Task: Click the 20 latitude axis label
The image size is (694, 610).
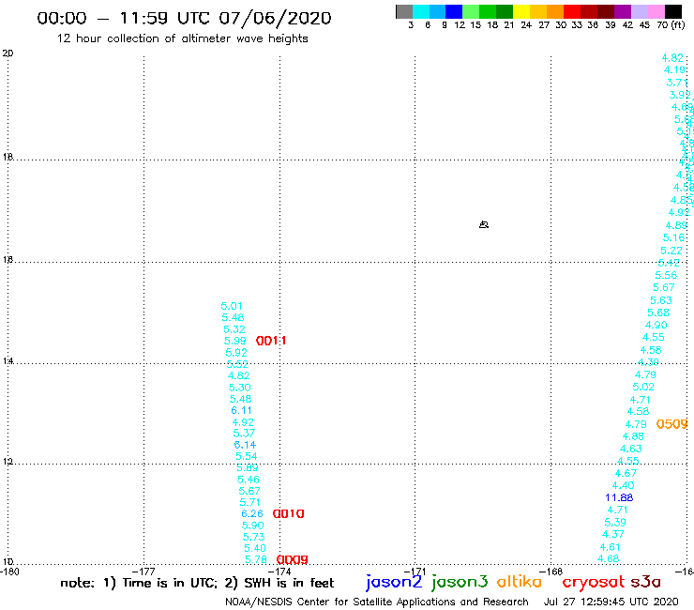Action: pos(8,53)
